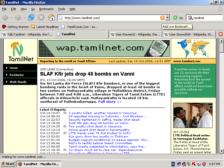The image size is (224, 168).
Task: Open the Getting Started bookmark
Action: [15, 27]
